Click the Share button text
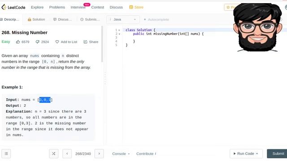 (94, 42)
